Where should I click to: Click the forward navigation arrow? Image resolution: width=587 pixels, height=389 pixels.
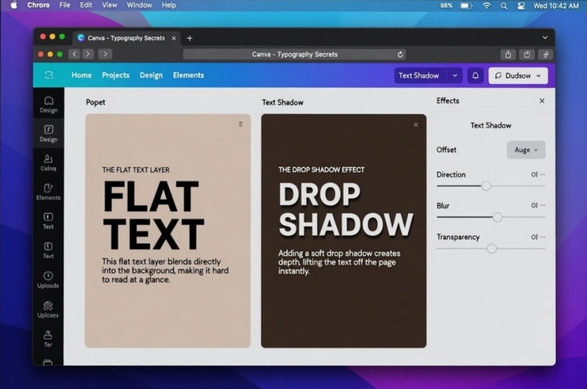[88, 54]
